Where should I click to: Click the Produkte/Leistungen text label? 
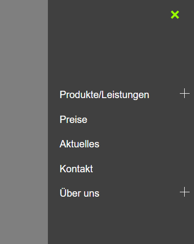[x=104, y=95]
